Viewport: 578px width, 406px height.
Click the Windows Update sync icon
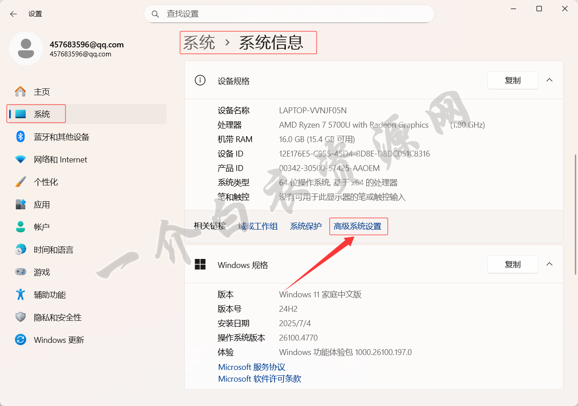pos(20,340)
